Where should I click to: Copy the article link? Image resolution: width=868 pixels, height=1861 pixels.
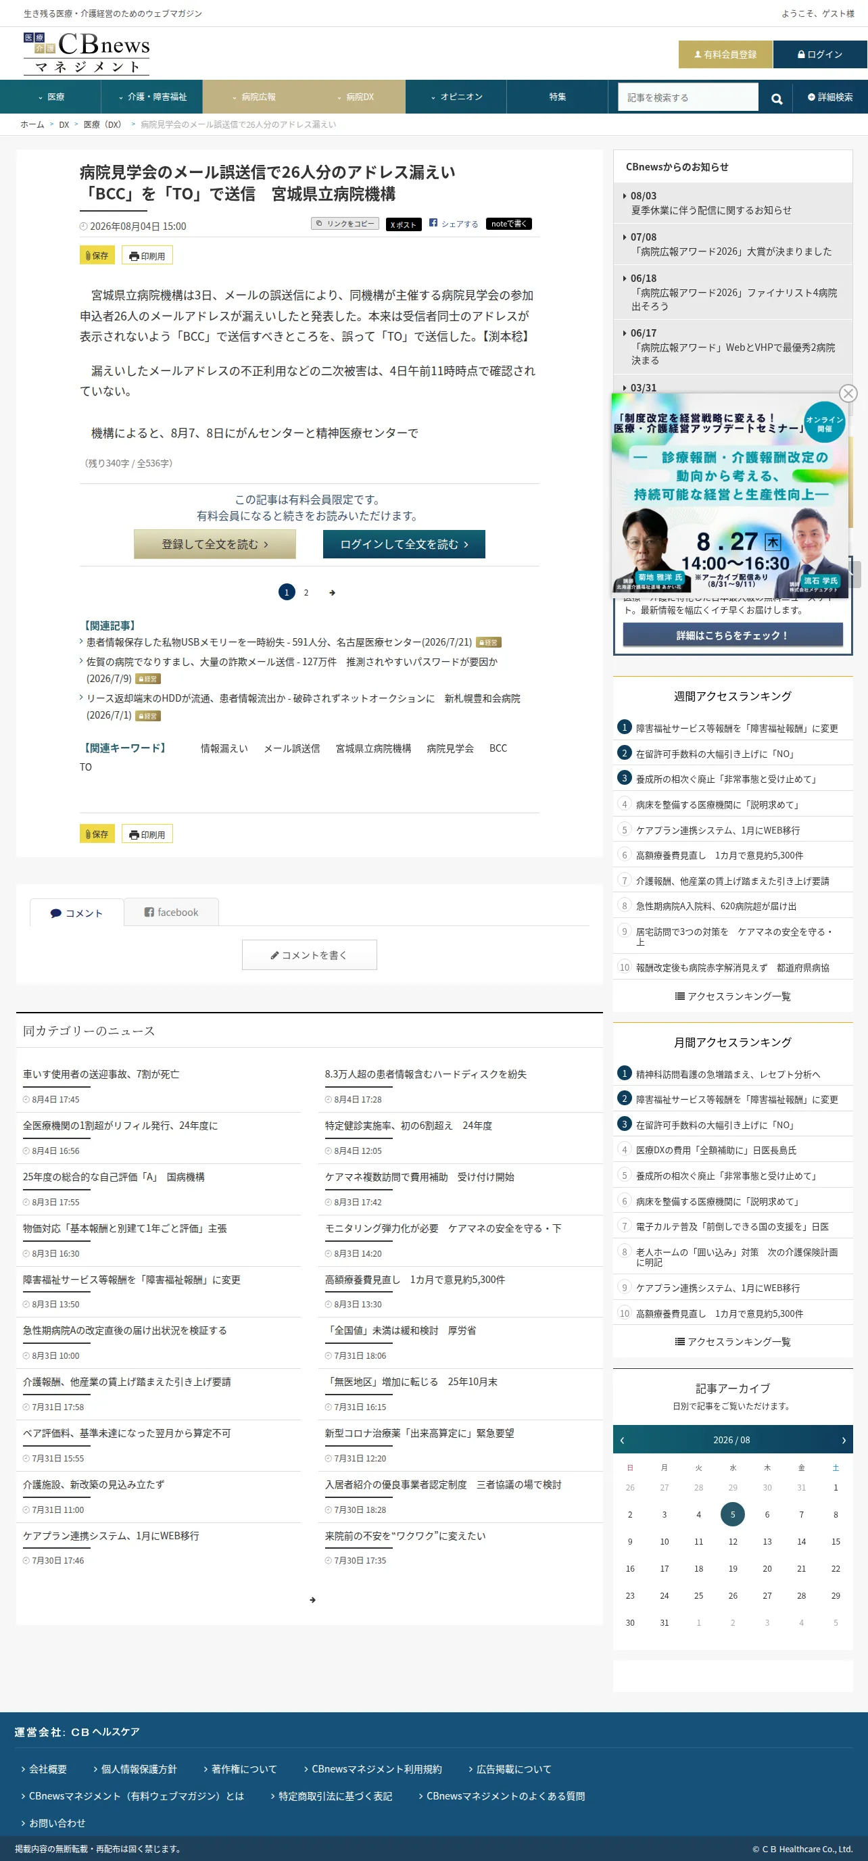pyautogui.click(x=345, y=224)
